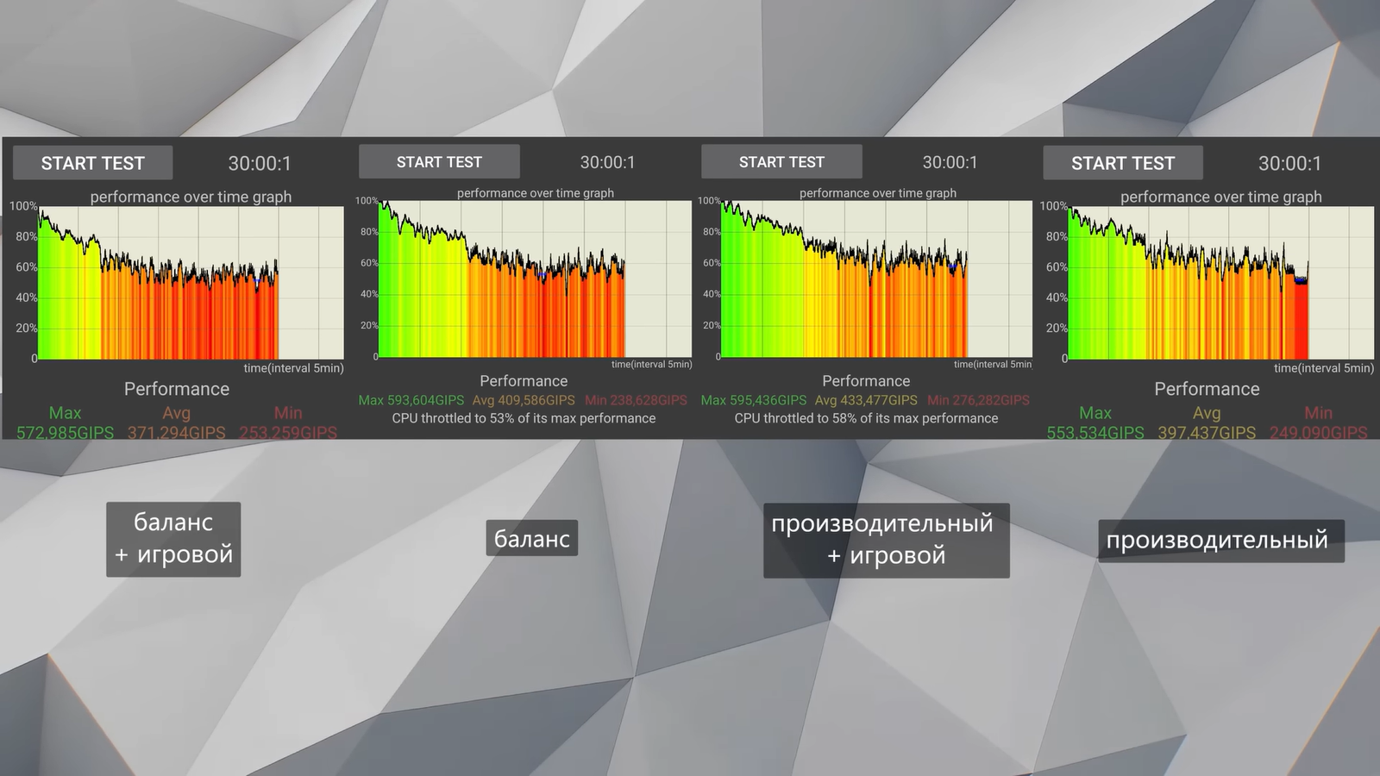1380x776 pixels.
Task: Click START TEST in the Max 553,534GIPS panel
Action: point(1123,163)
